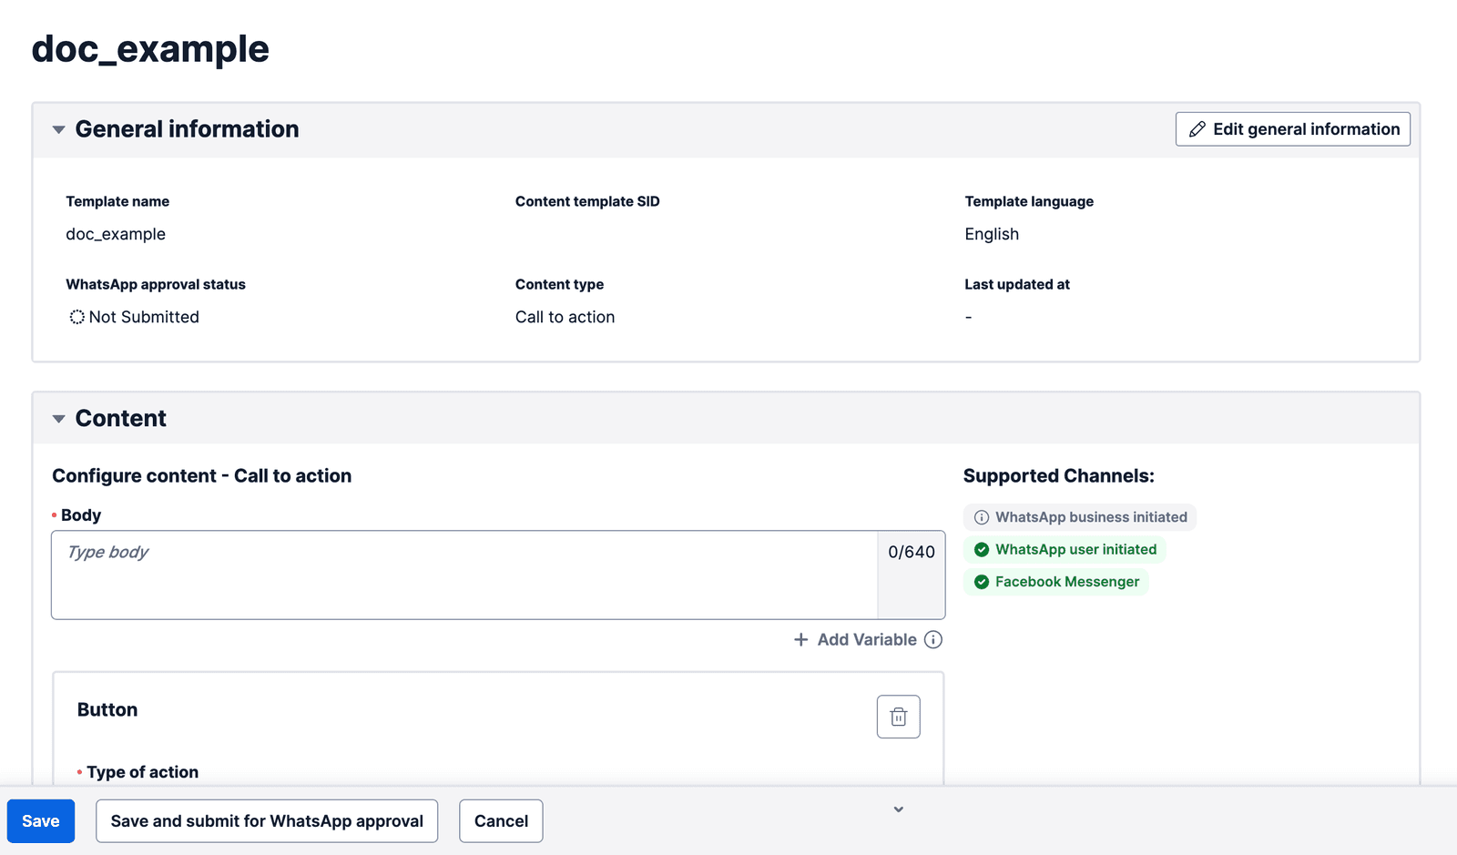The width and height of the screenshot is (1457, 855).
Task: Click the pencil icon beside Edit general information
Action: coord(1197,129)
